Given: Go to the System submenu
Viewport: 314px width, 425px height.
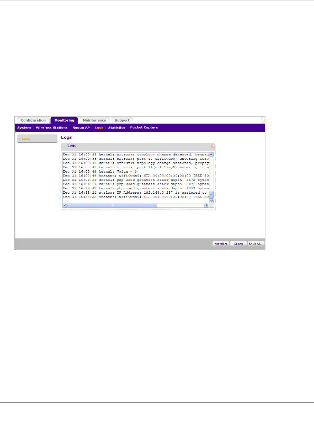Looking at the screenshot, I should [x=24, y=127].
